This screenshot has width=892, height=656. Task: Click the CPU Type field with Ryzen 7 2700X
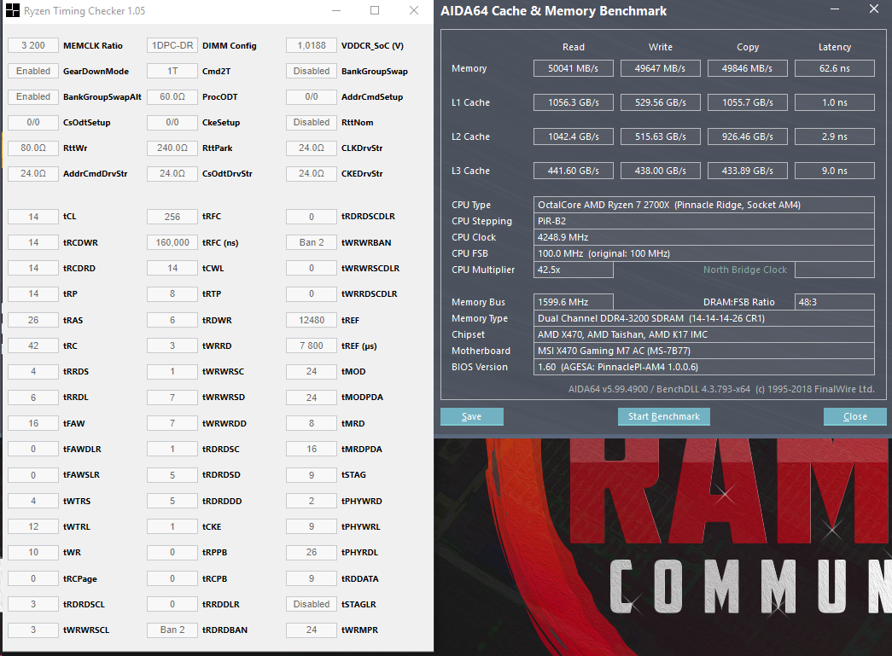click(703, 205)
